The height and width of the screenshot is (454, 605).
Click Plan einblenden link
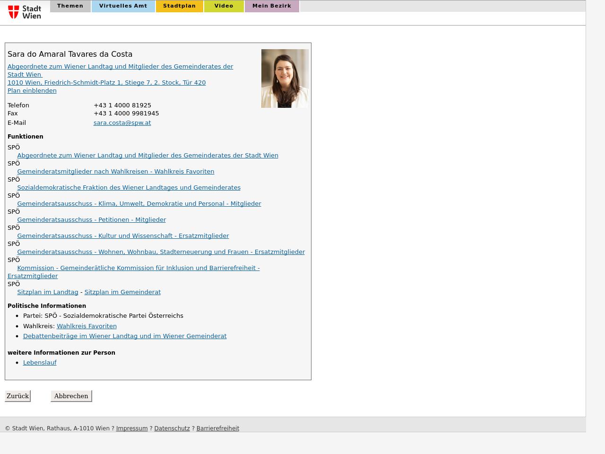[x=32, y=91]
